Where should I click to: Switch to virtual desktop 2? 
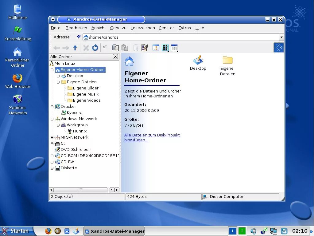[x=242, y=231]
